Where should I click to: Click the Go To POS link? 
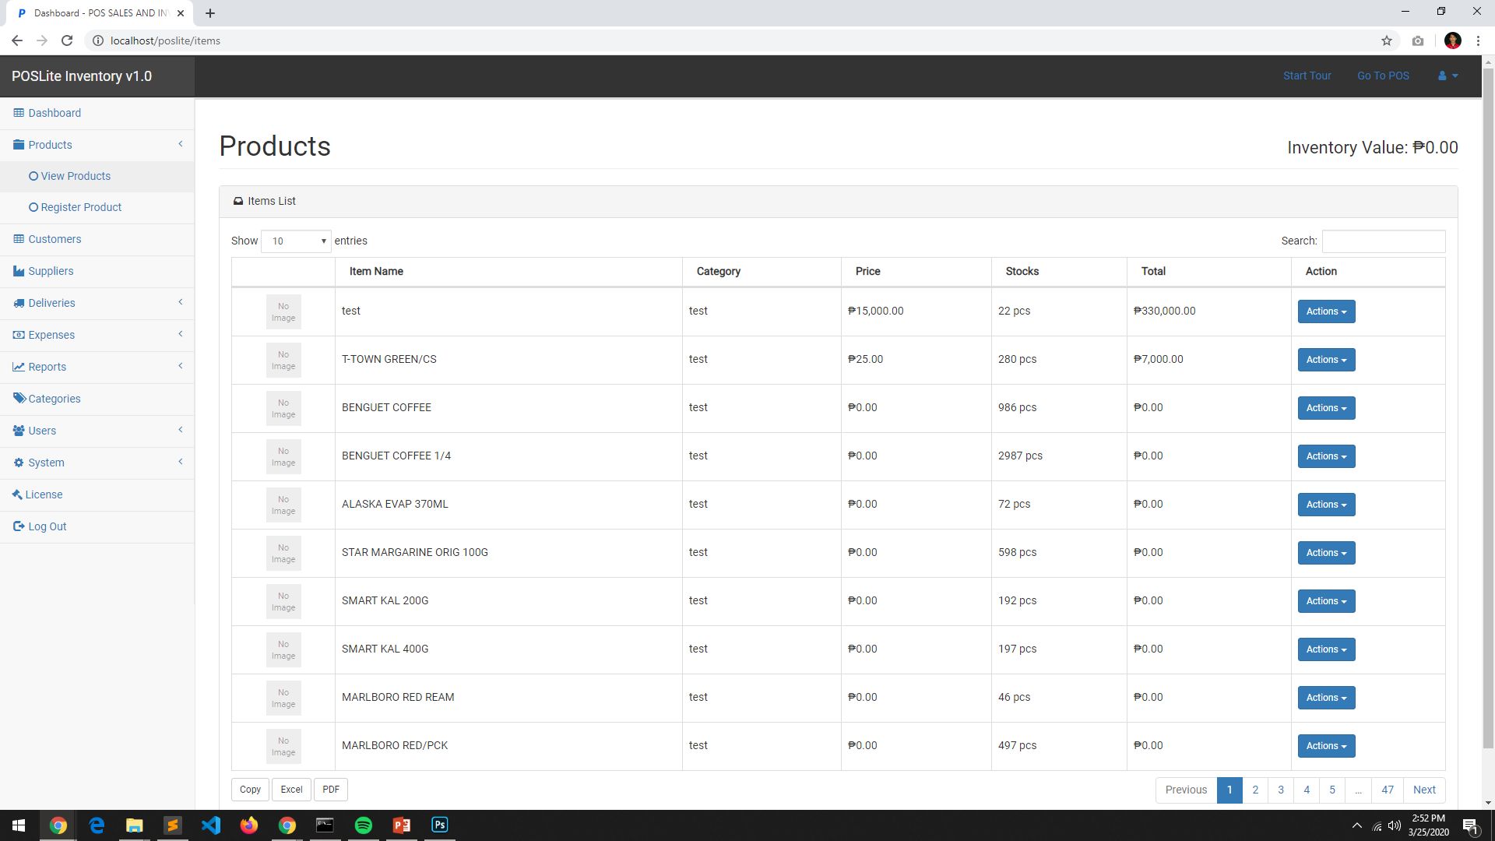click(1383, 76)
